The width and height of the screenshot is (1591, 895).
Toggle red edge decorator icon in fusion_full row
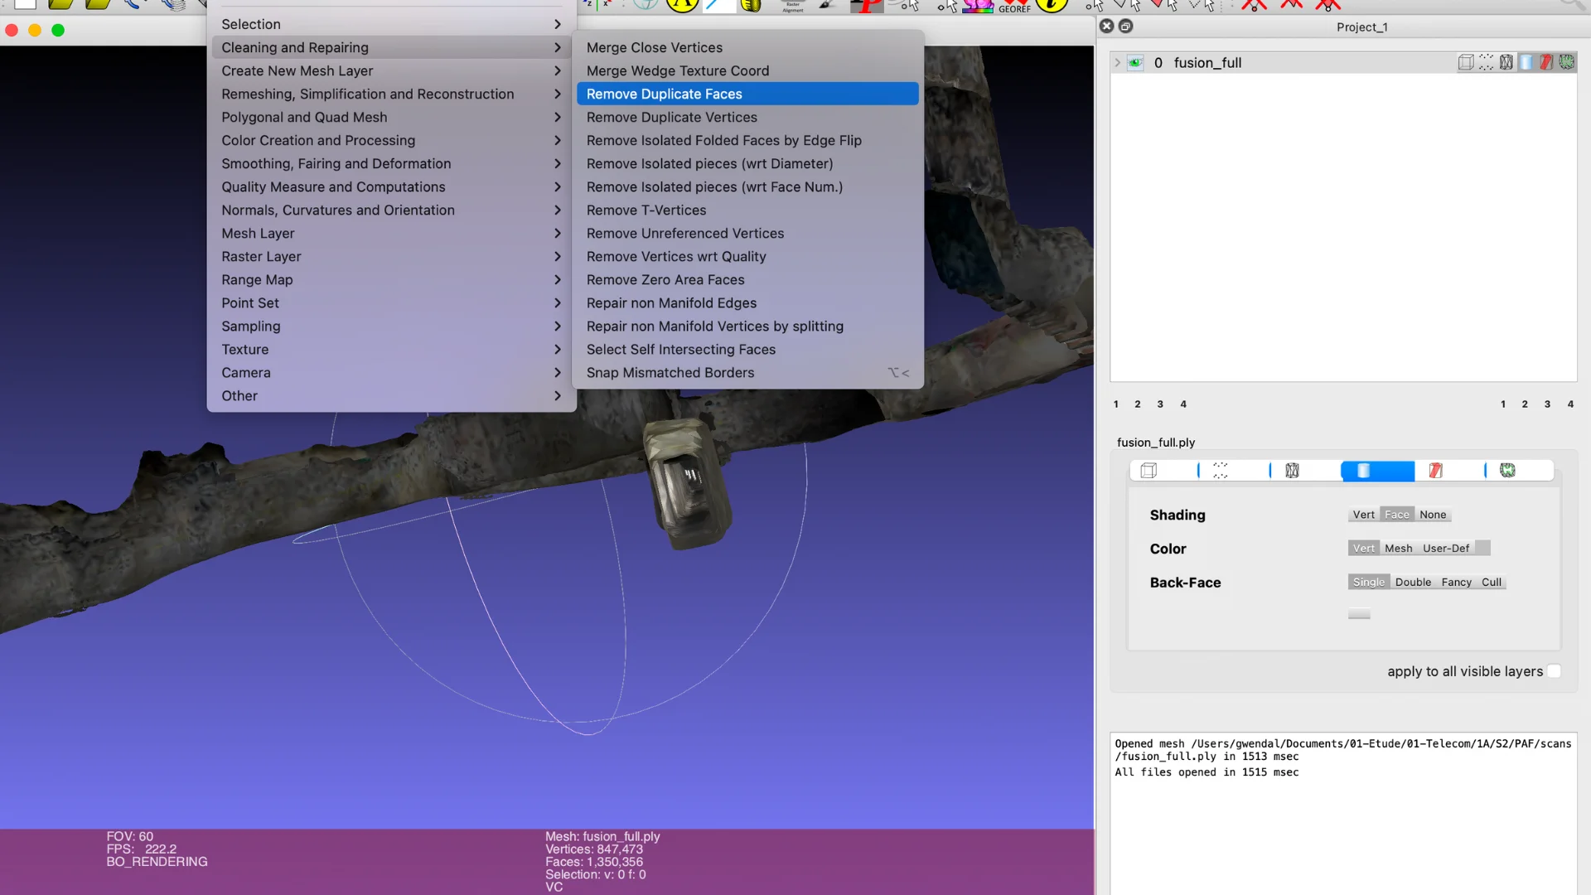(1546, 62)
